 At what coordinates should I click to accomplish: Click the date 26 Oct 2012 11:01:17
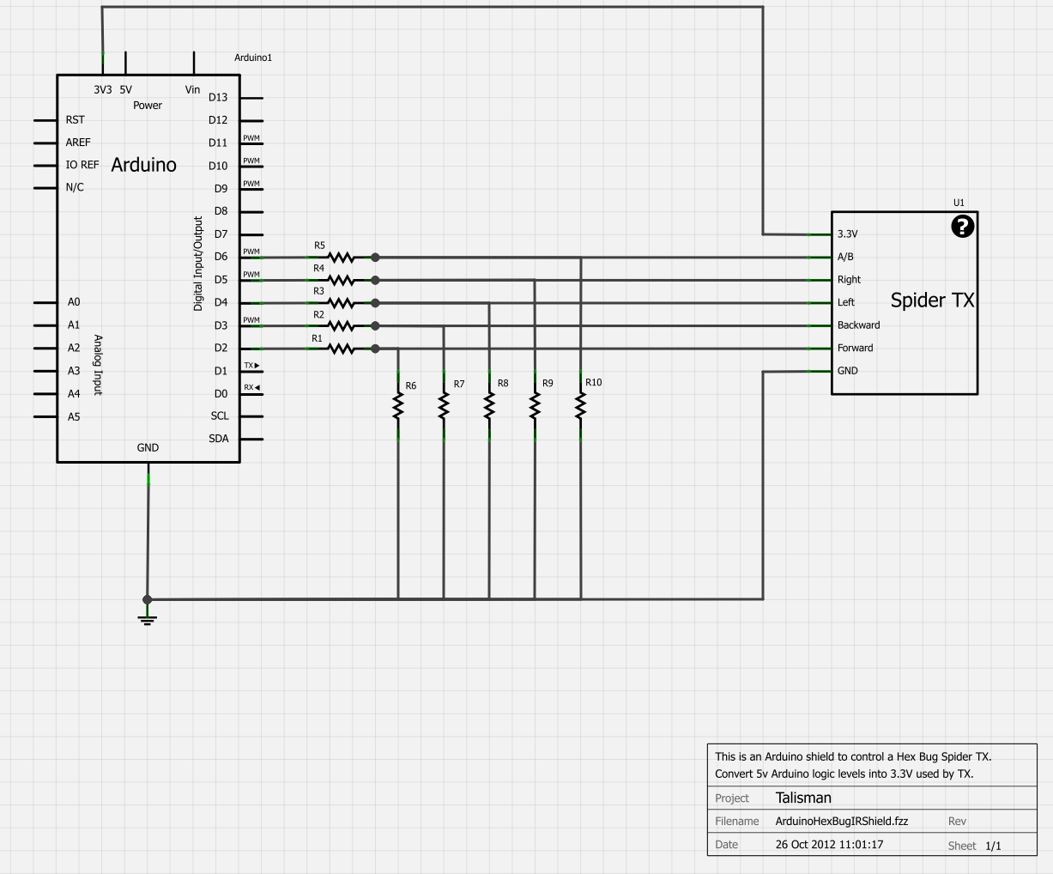[829, 845]
